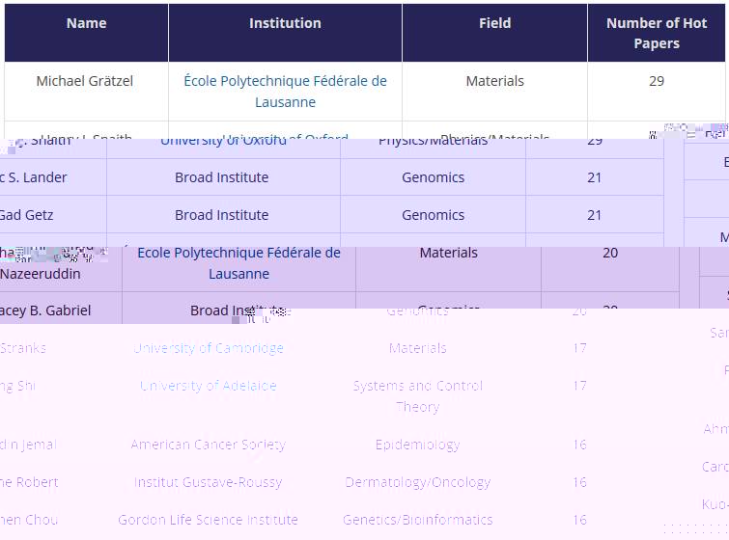Click the Name column header
729x540 pixels.
point(86,23)
